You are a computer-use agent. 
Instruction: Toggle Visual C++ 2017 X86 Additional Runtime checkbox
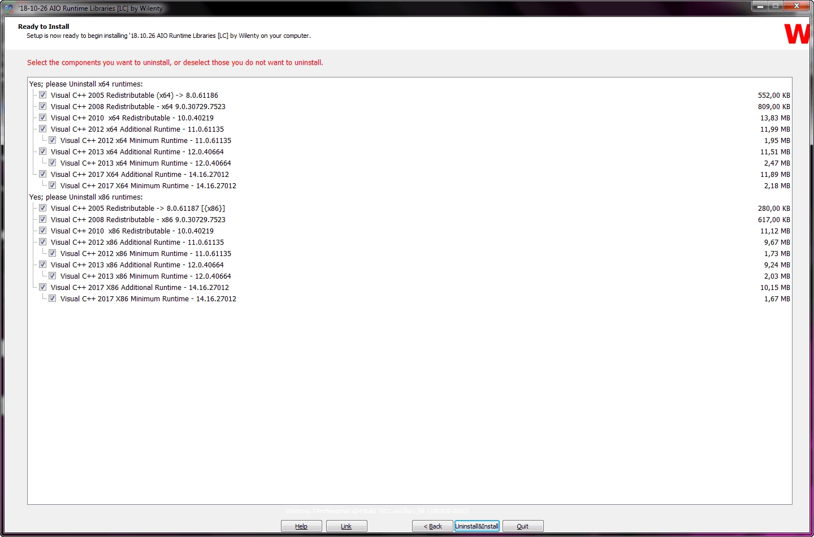click(43, 287)
